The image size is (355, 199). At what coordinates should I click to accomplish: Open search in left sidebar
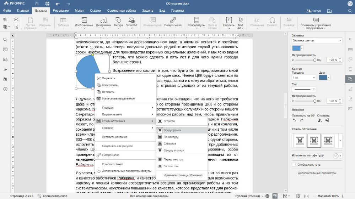click(5, 40)
